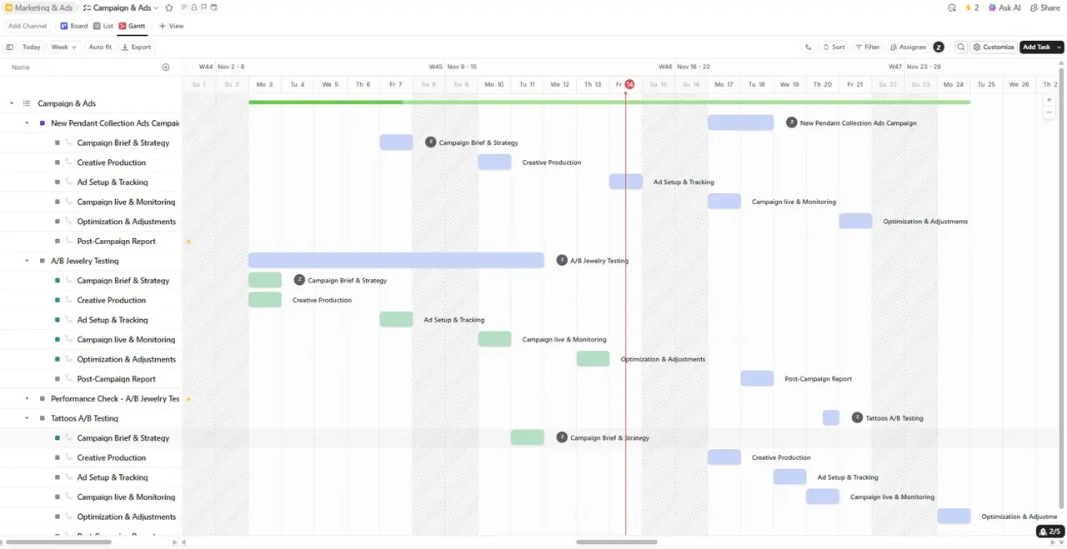This screenshot has height=549, width=1067.
Task: Click the Tattoos A/B Testing small bar
Action: [x=831, y=417]
